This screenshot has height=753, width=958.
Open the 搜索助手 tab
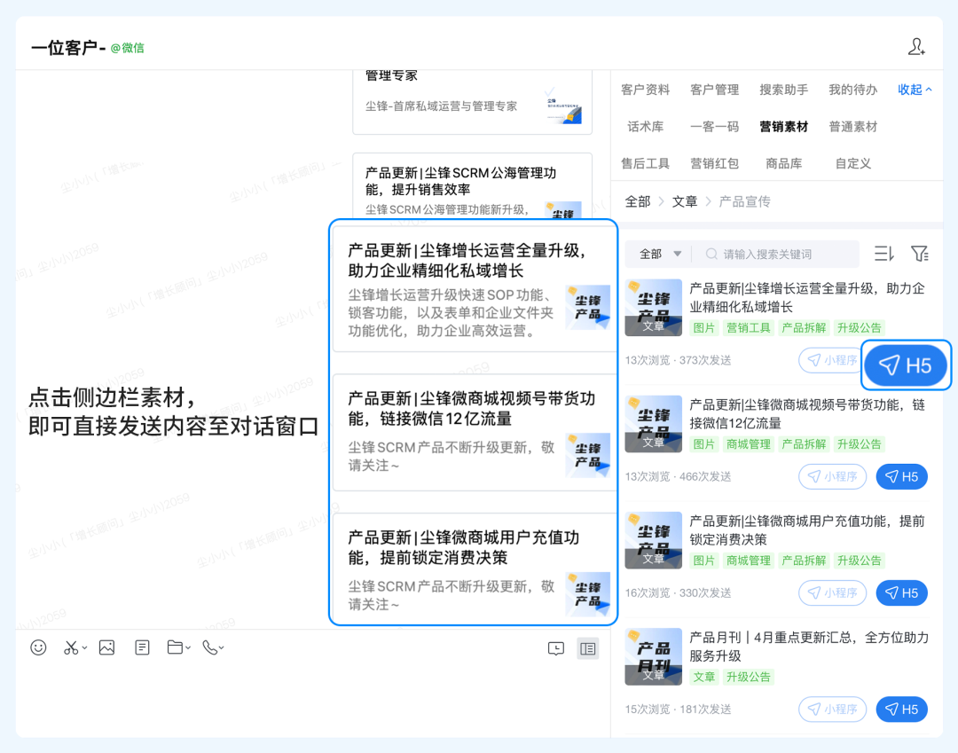point(783,90)
